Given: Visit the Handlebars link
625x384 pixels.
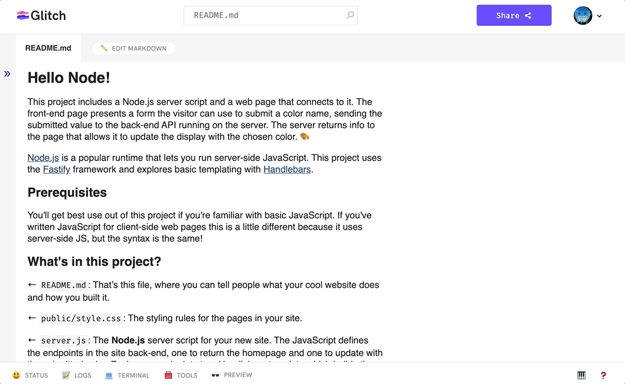Looking at the screenshot, I should point(287,169).
